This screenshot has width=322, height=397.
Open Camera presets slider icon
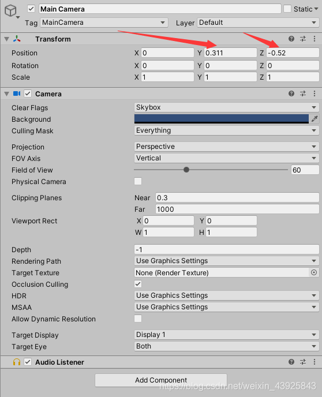coord(303,93)
